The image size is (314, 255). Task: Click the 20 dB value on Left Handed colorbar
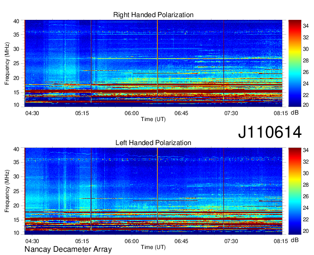306,231
